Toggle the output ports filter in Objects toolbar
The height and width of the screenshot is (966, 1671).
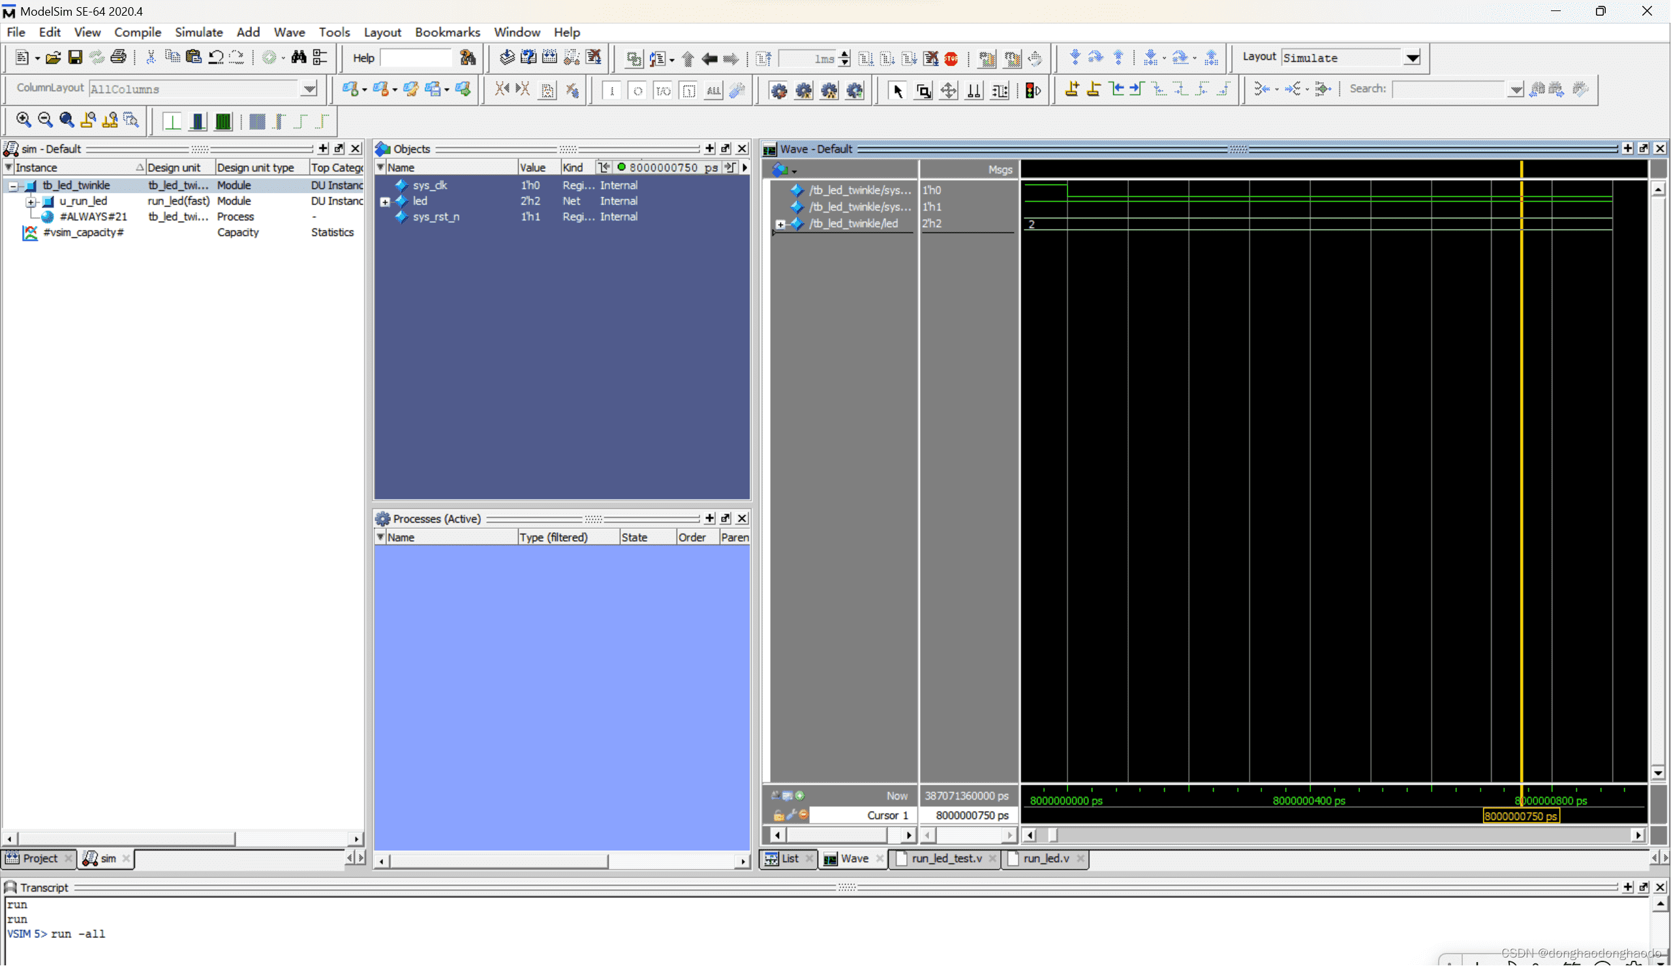click(637, 91)
